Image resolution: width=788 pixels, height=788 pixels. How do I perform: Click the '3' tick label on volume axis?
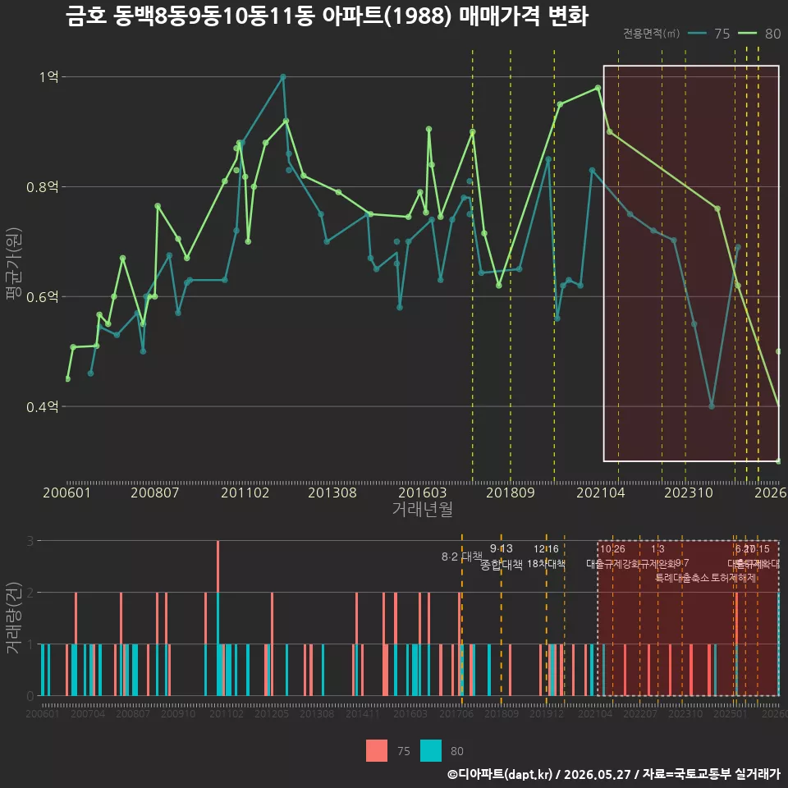pos(30,541)
